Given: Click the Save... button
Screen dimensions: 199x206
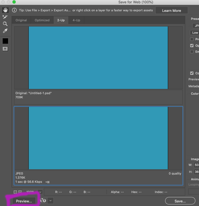Looking at the screenshot, I should point(180,201).
